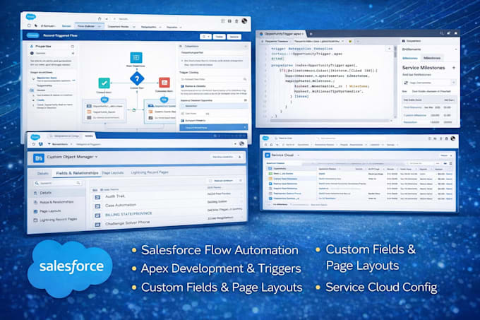This screenshot has width=480, height=320.
Task: Click the field icon beside Audit Trail
Action: [97, 197]
